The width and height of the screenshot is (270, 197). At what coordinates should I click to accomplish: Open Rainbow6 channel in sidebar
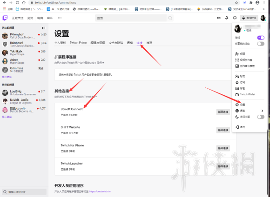tap(24, 44)
